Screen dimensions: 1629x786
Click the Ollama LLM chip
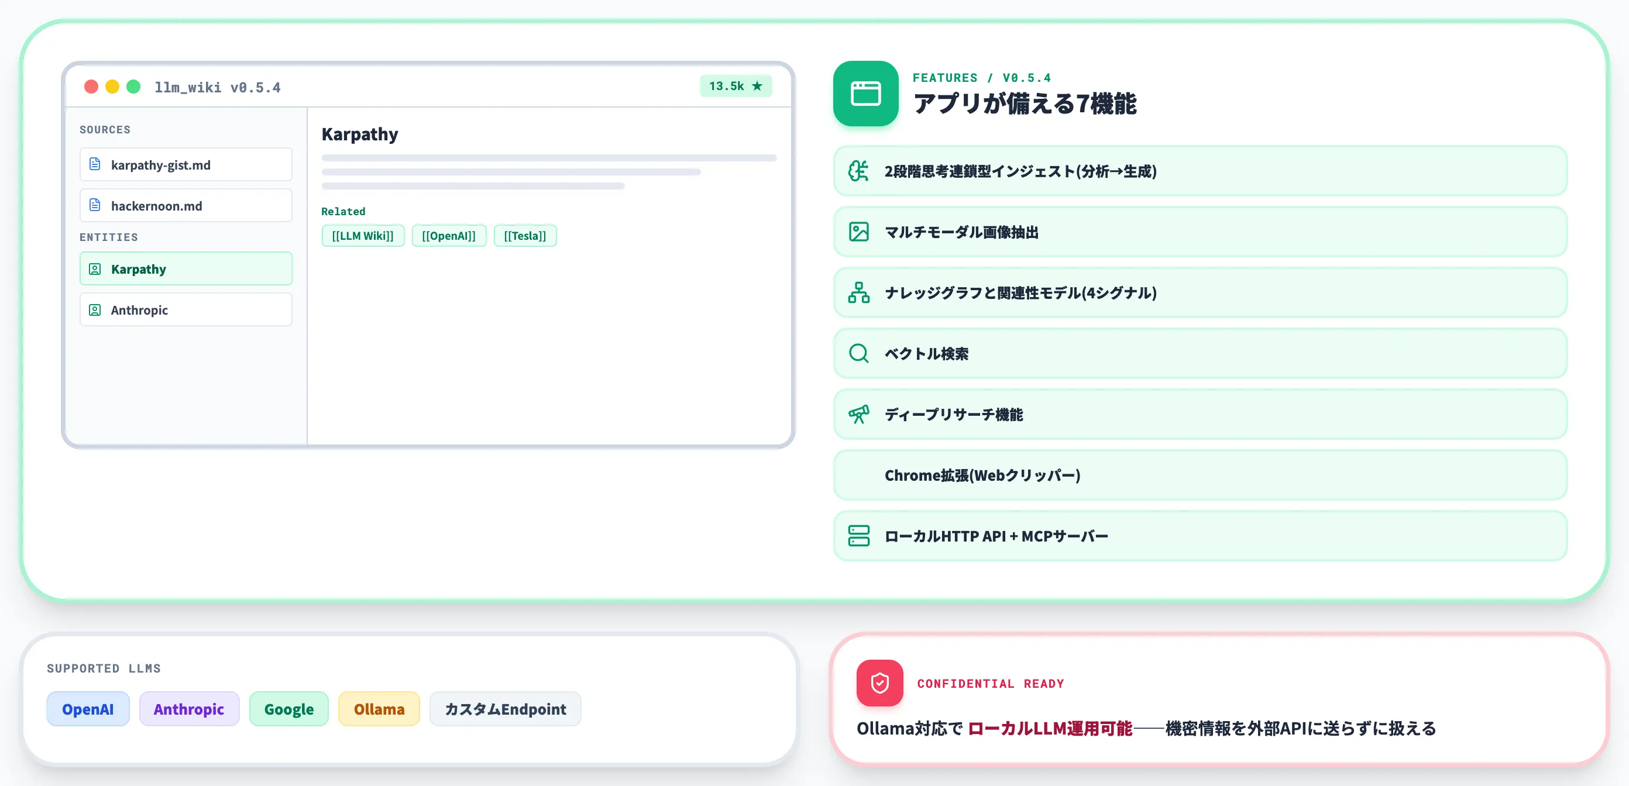tap(379, 709)
